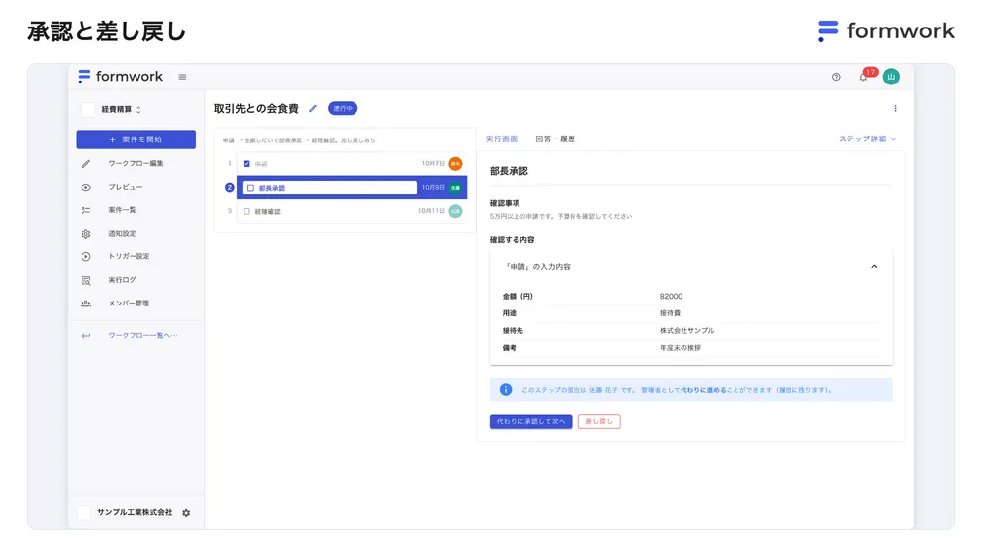Click the サンプル工業株式会社 organization name
This screenshot has height=554, width=982.
[135, 512]
